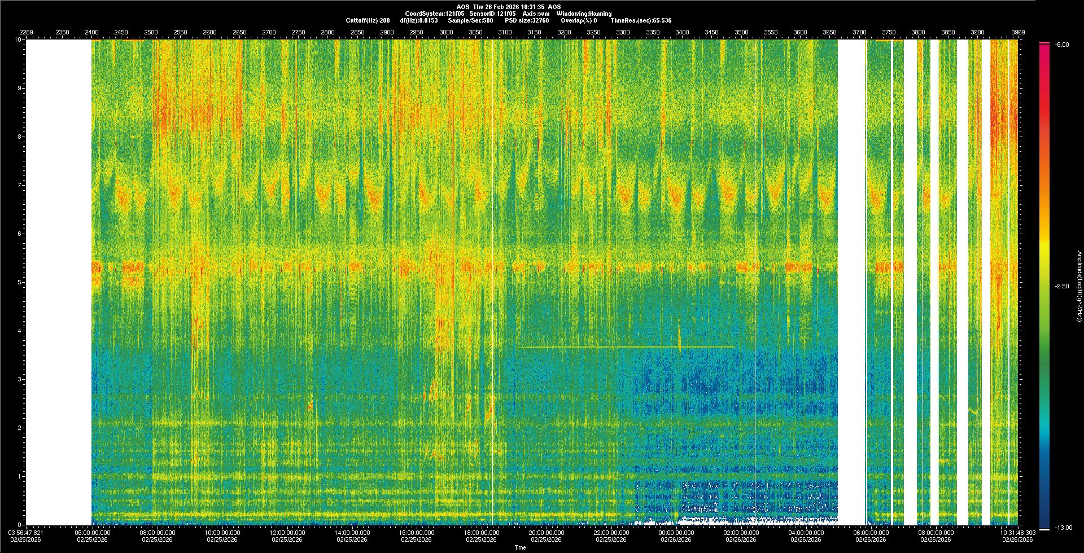
Task: Click the Cutoff(Hz):200 parameter text
Action: pyautogui.click(x=368, y=20)
